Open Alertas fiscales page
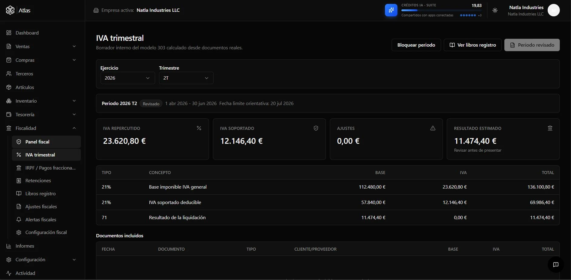571x280 pixels. [x=46, y=219]
